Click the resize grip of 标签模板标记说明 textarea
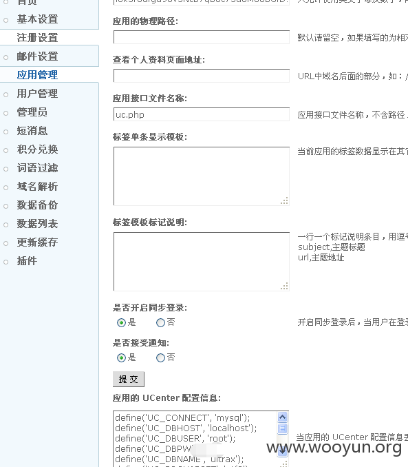Viewport: 408px width, 467px height. 284,287
